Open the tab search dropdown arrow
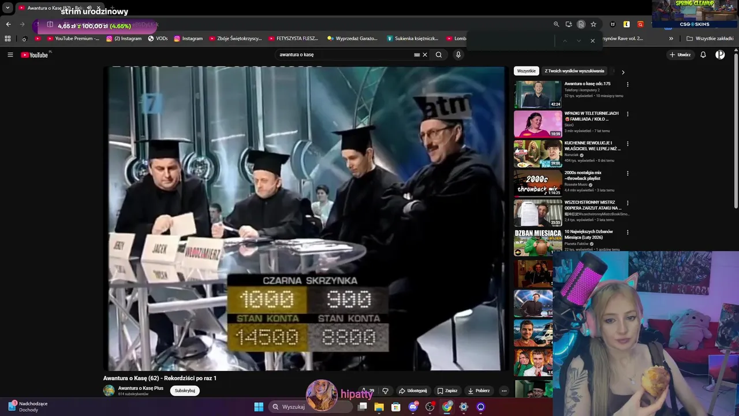739x416 pixels. (8, 8)
